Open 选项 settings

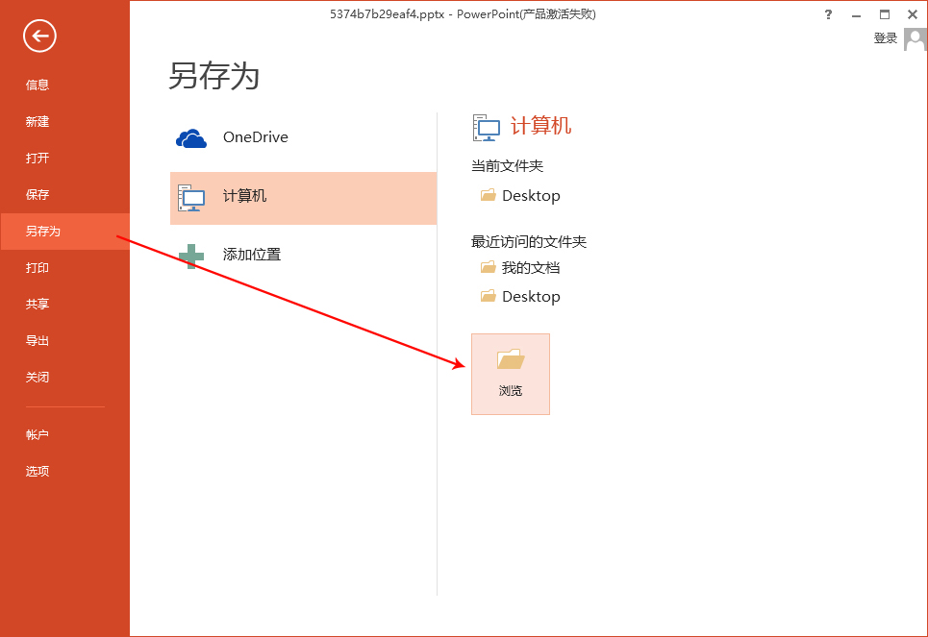click(38, 472)
